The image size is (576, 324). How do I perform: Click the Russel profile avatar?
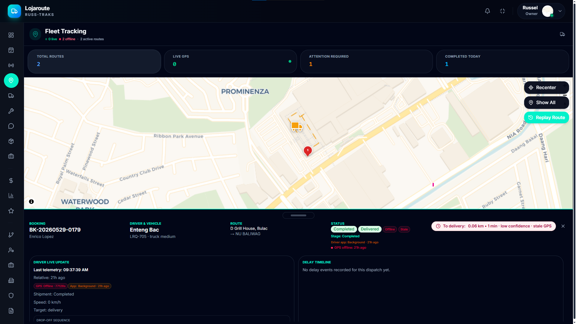tap(548, 11)
